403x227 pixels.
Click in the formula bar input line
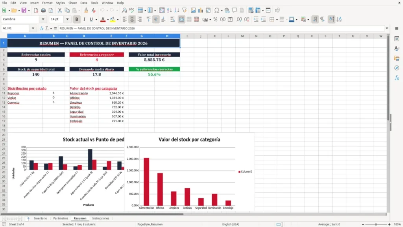(221, 28)
